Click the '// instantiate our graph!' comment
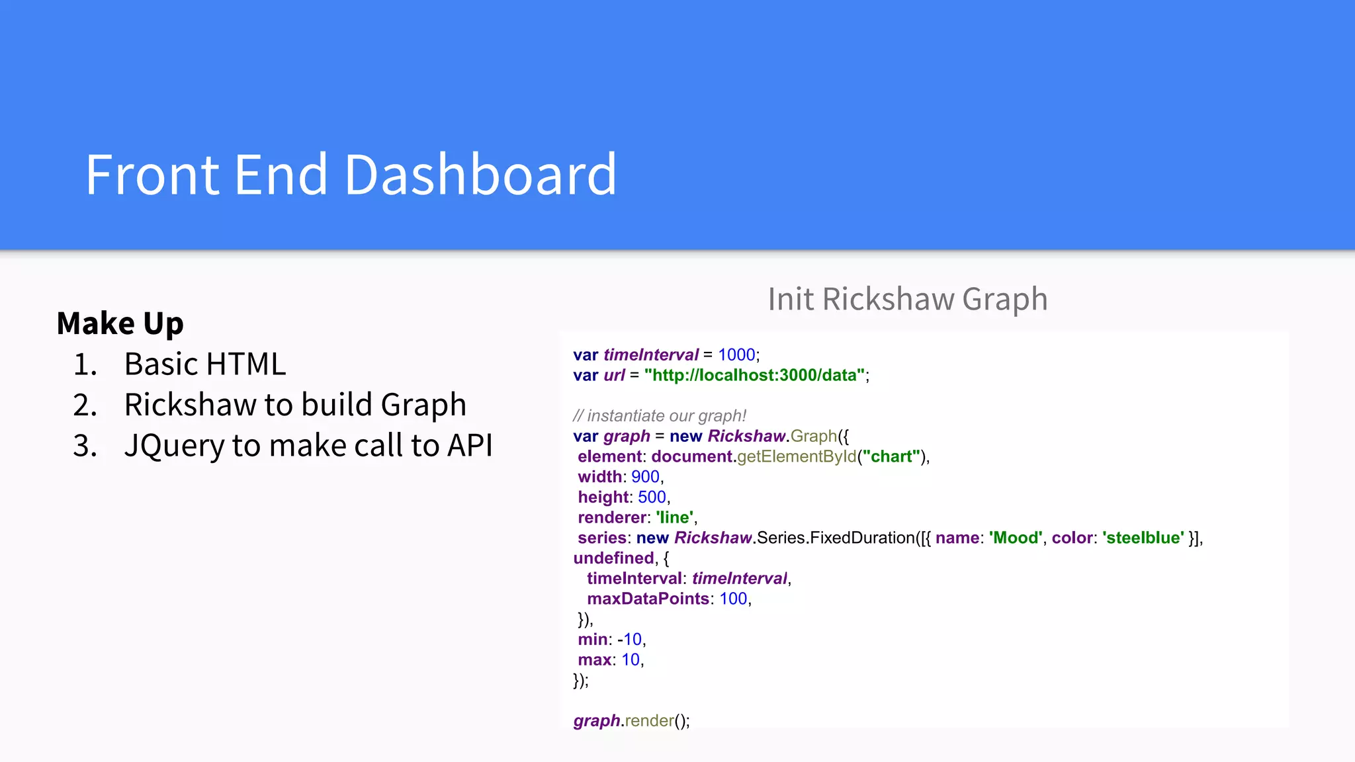 [660, 415]
